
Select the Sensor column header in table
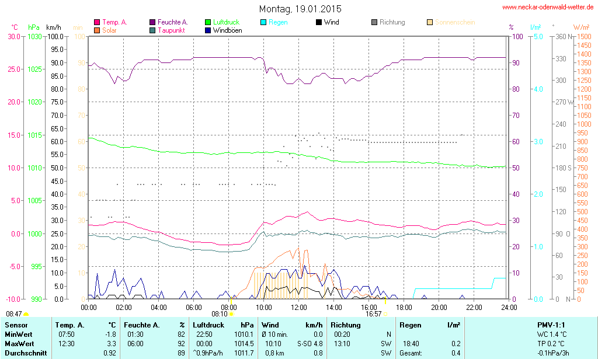coord(16,325)
